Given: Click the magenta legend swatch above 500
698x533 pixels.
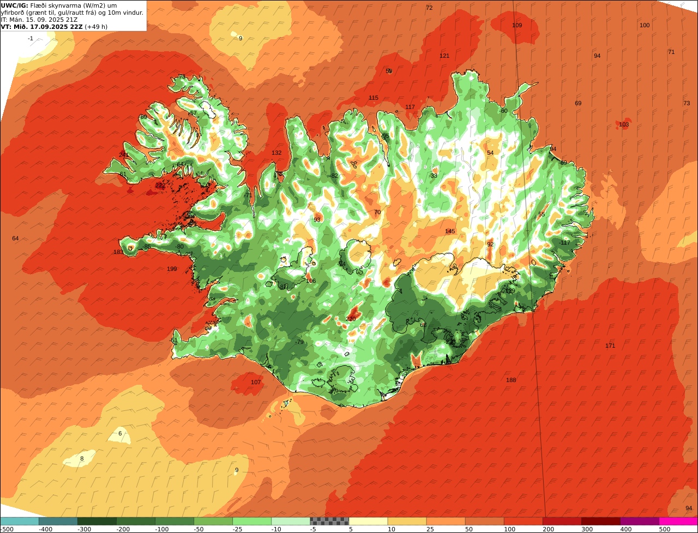Looking at the screenshot, I should pos(678,521).
